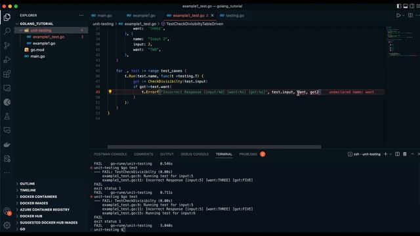Open the Debug Console panel tab
This screenshot has height=236, width=420.
[x=195, y=154]
